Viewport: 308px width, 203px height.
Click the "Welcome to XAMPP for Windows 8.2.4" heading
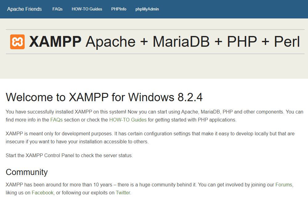[x=104, y=97]
